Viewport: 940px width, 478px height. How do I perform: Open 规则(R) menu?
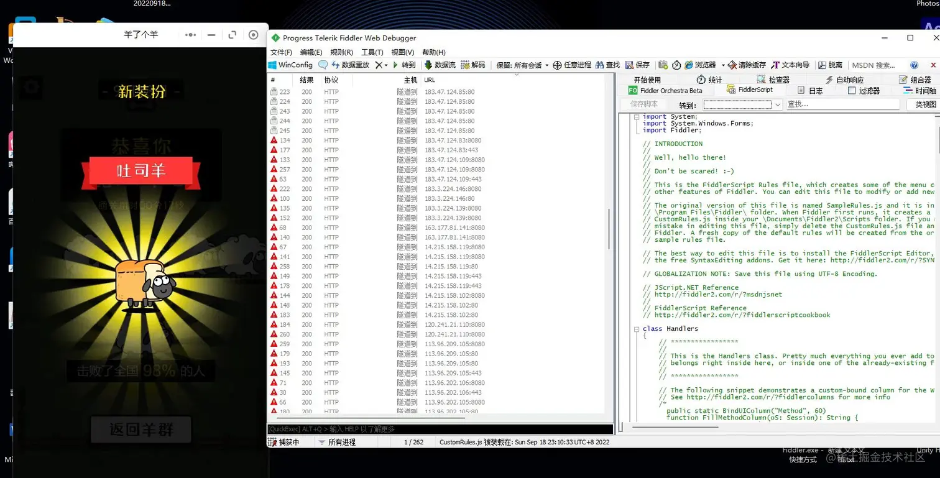[x=341, y=52]
